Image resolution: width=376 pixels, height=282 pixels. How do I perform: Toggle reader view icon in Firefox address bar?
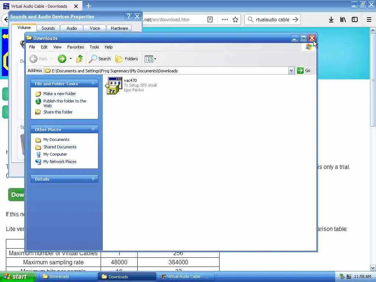(x=210, y=20)
